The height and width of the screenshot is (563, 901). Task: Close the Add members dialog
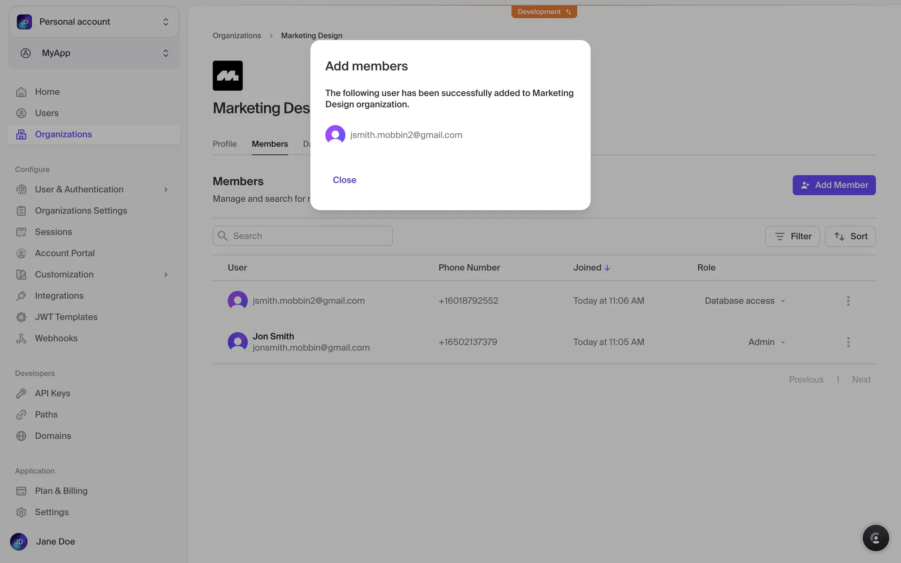click(x=344, y=180)
